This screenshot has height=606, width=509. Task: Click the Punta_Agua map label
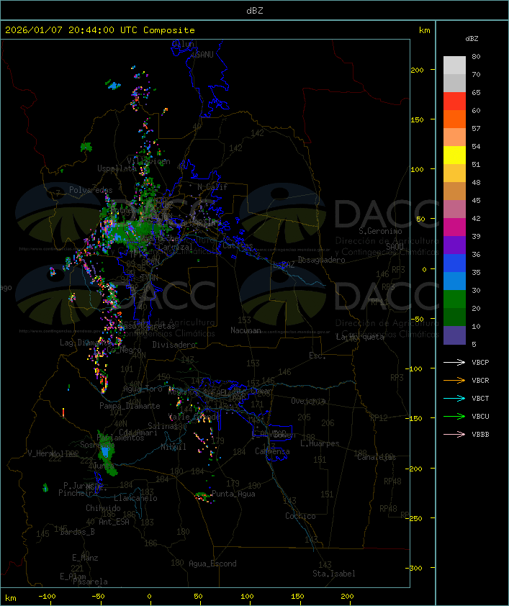pos(233,494)
